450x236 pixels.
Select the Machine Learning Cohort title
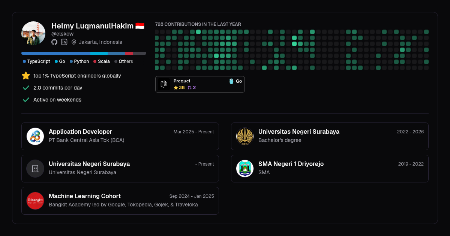point(85,196)
